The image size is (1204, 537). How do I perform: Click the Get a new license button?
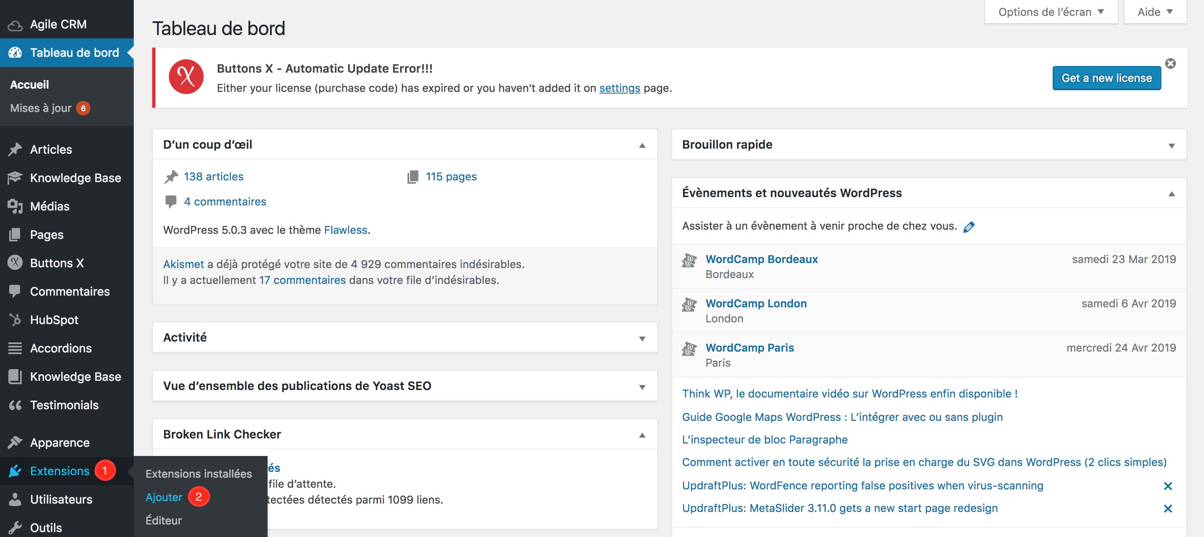[x=1106, y=78]
